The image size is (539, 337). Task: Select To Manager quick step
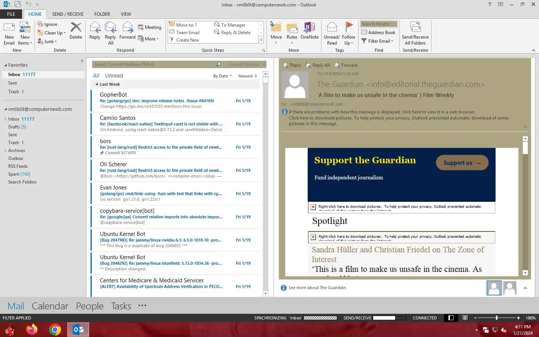[229, 25]
